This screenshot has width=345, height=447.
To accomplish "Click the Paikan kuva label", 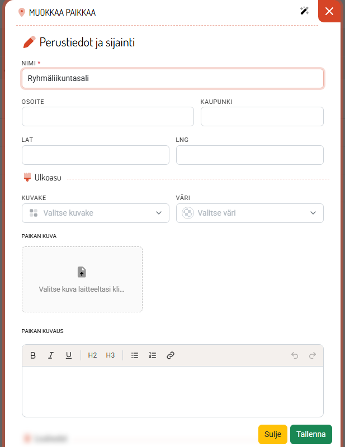I will pos(39,236).
